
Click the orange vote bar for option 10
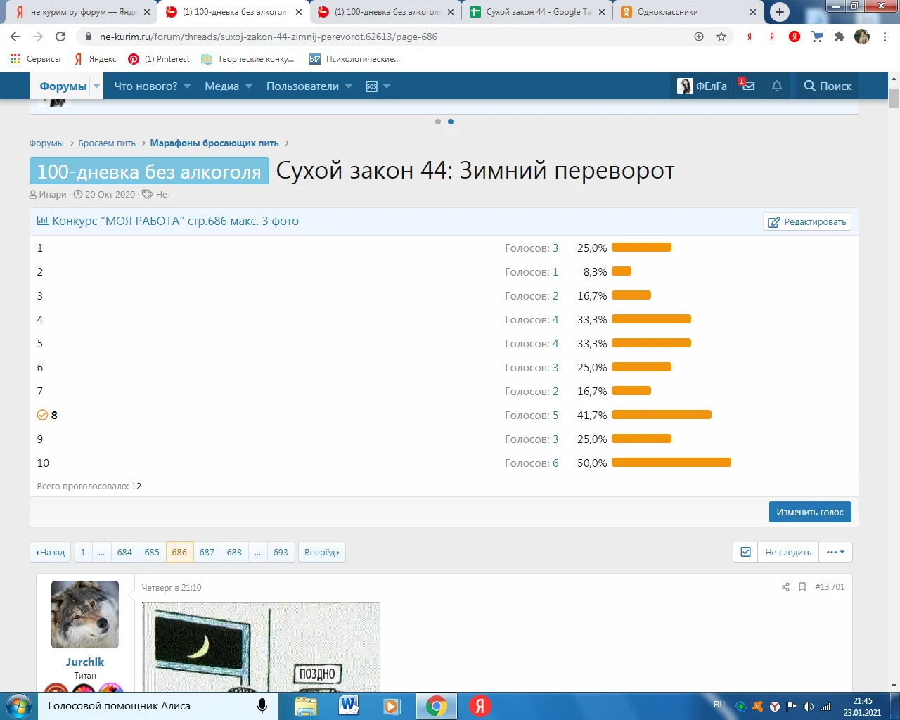(x=671, y=463)
